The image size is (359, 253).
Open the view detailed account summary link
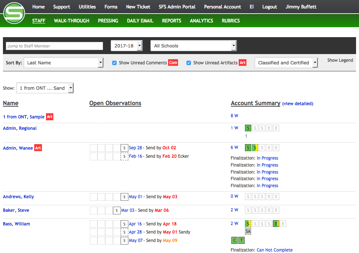click(x=298, y=104)
